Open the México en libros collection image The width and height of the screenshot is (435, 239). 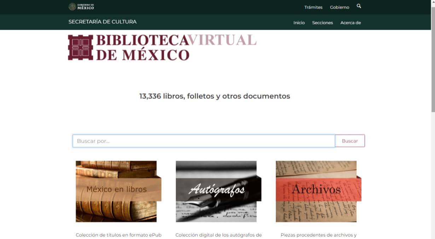(118, 192)
